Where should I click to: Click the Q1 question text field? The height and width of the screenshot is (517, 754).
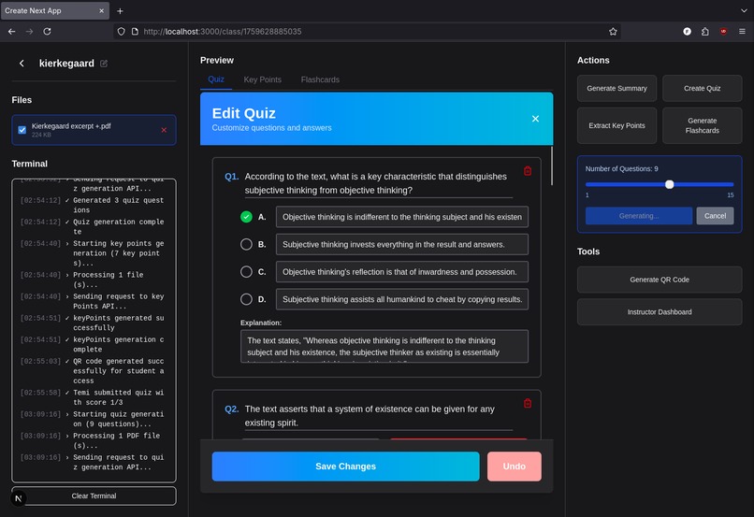(379, 183)
